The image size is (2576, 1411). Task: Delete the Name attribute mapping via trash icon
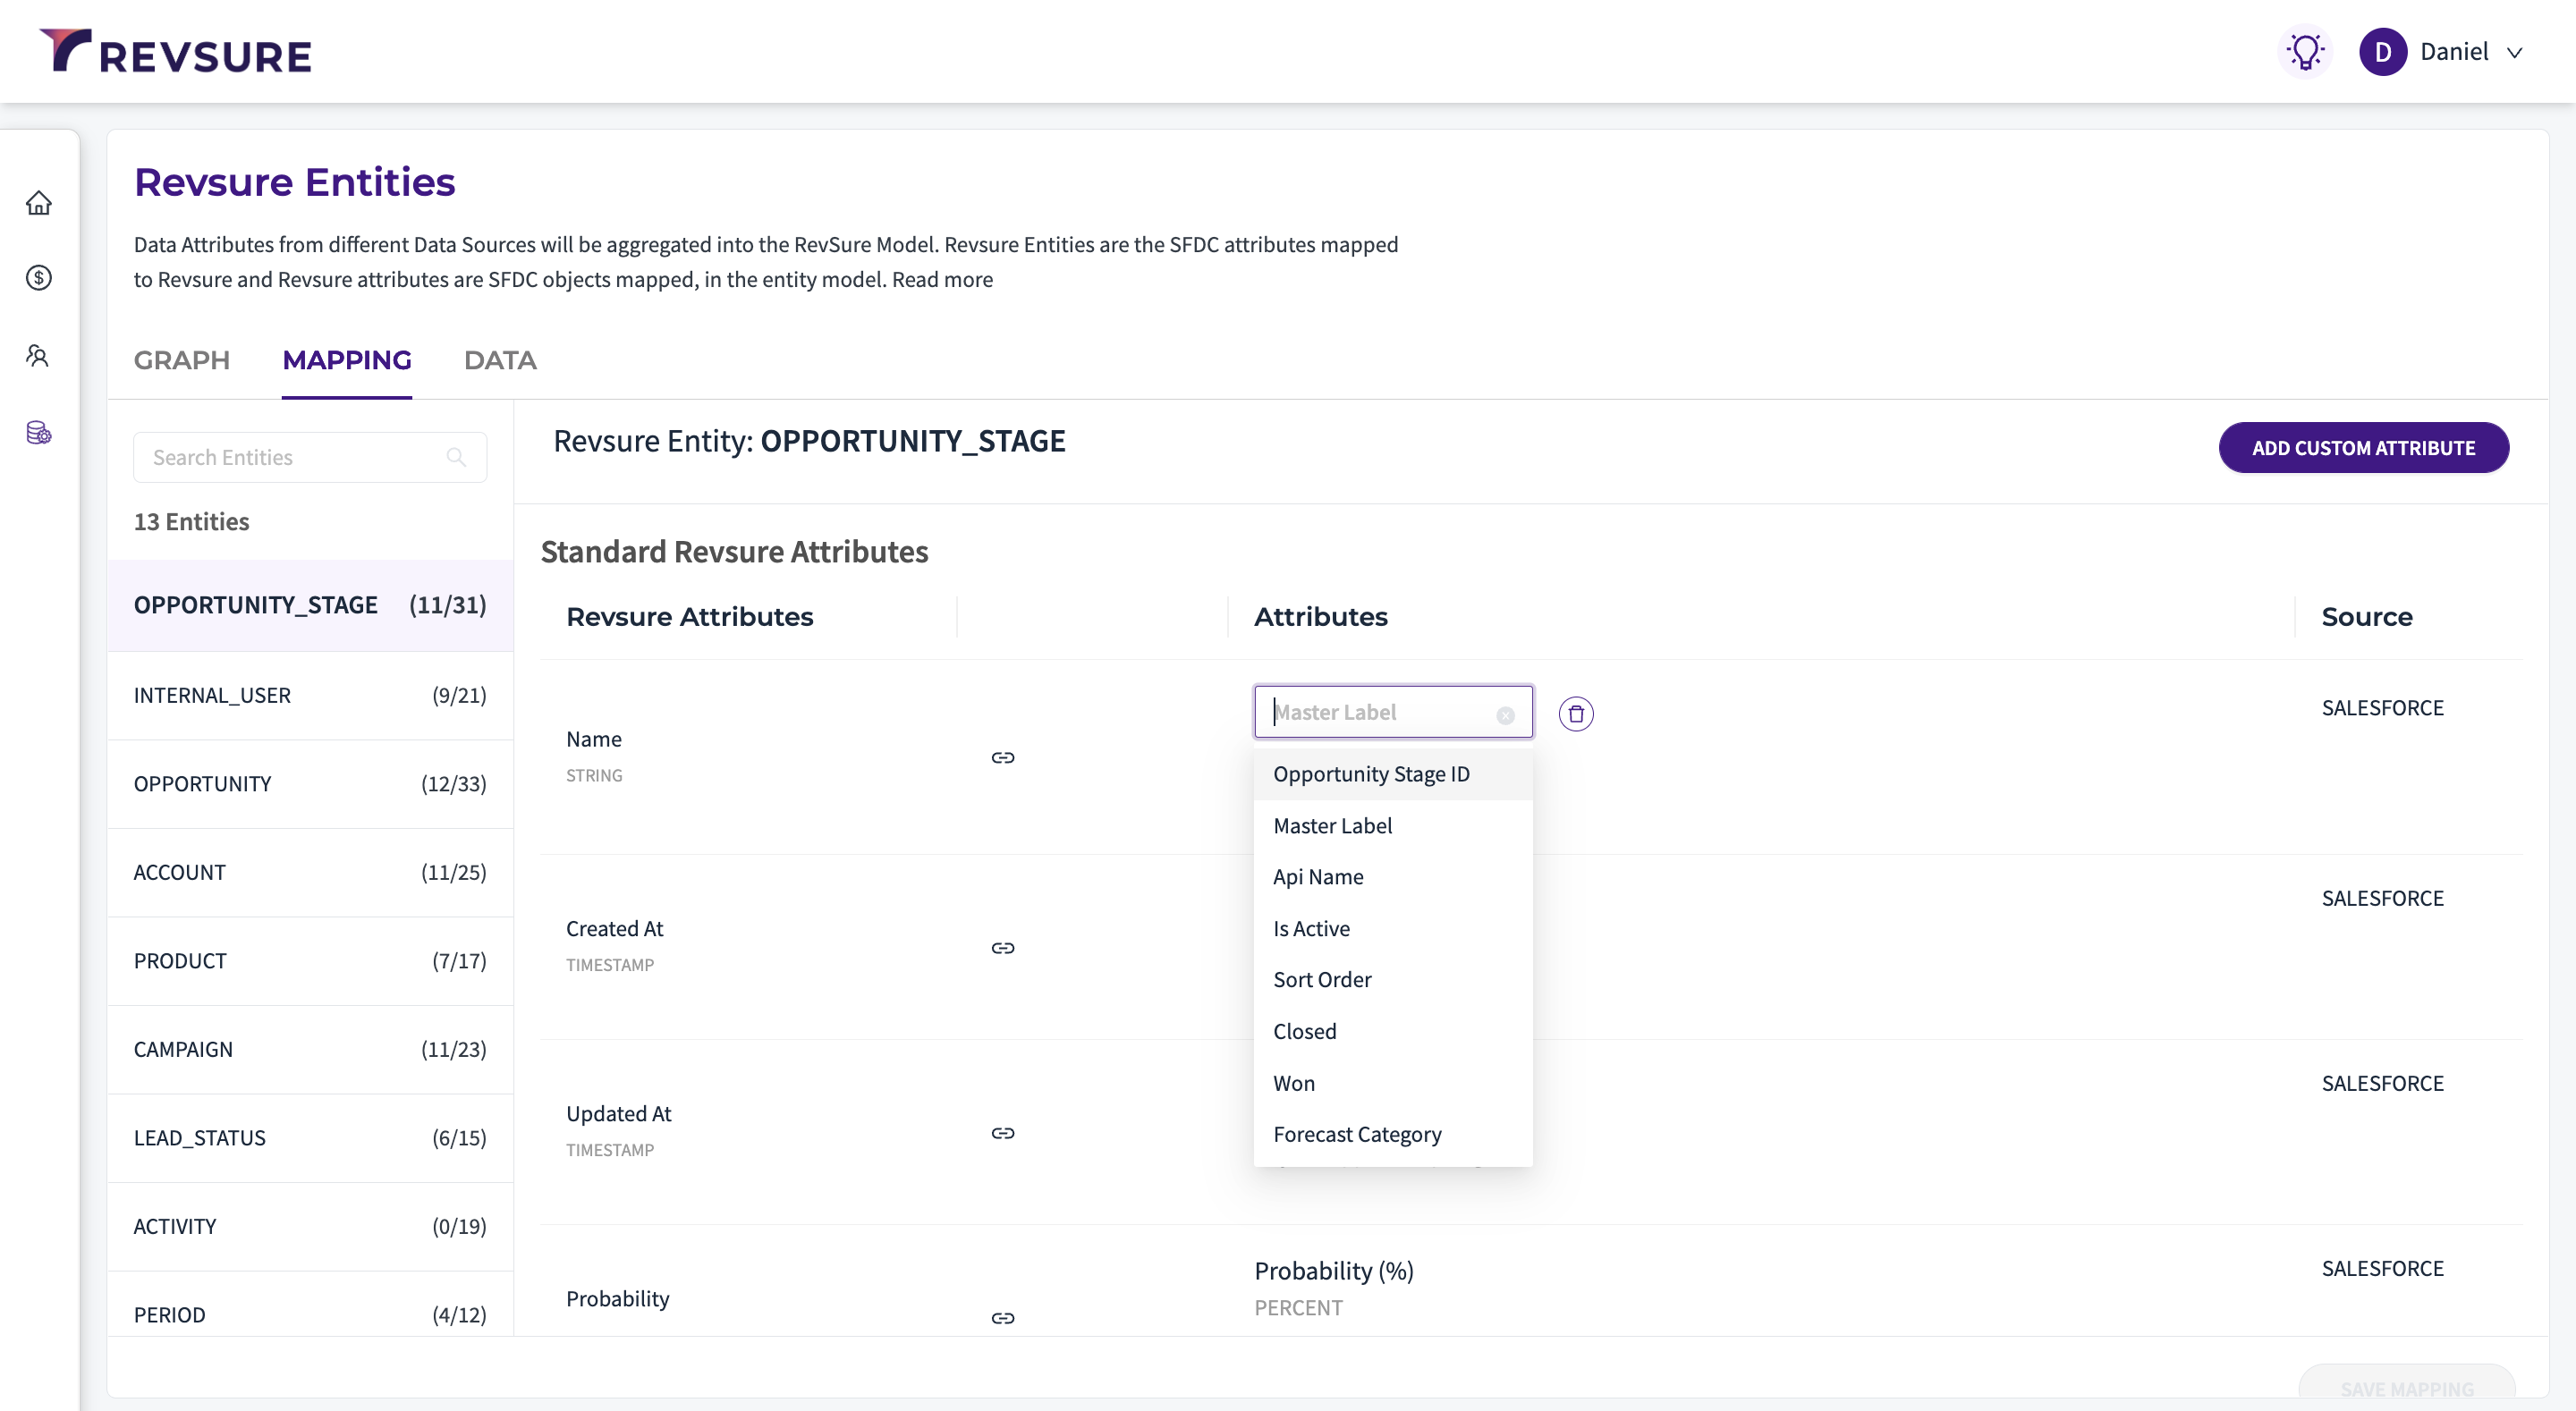[1576, 714]
